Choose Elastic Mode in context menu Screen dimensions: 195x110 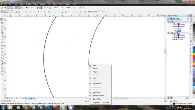(97, 99)
